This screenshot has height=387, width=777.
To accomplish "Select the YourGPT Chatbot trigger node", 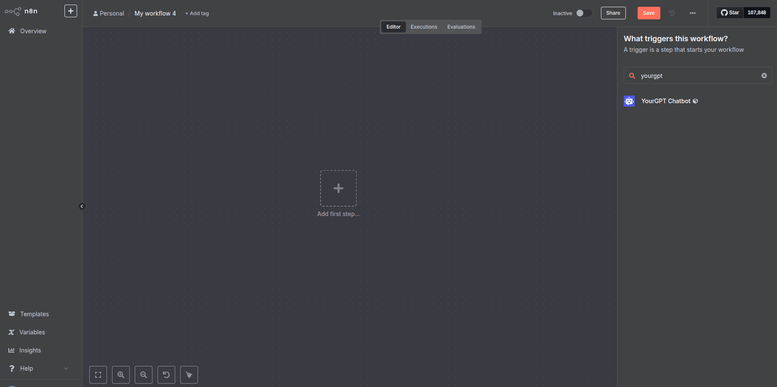I will pyautogui.click(x=666, y=101).
